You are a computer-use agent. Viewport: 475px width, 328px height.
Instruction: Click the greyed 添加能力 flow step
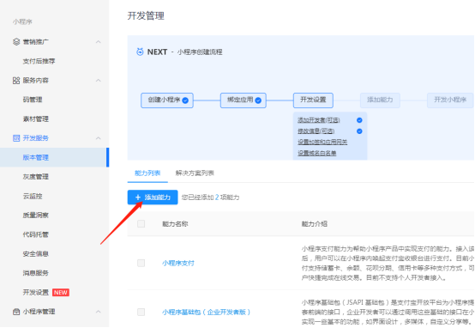click(x=380, y=100)
